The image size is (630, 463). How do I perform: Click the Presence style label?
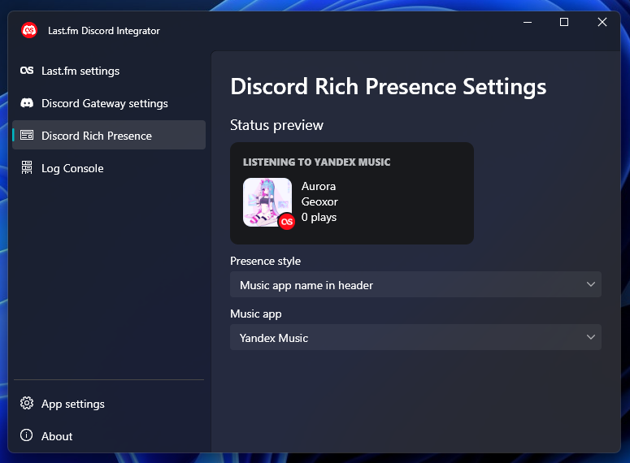pos(265,261)
